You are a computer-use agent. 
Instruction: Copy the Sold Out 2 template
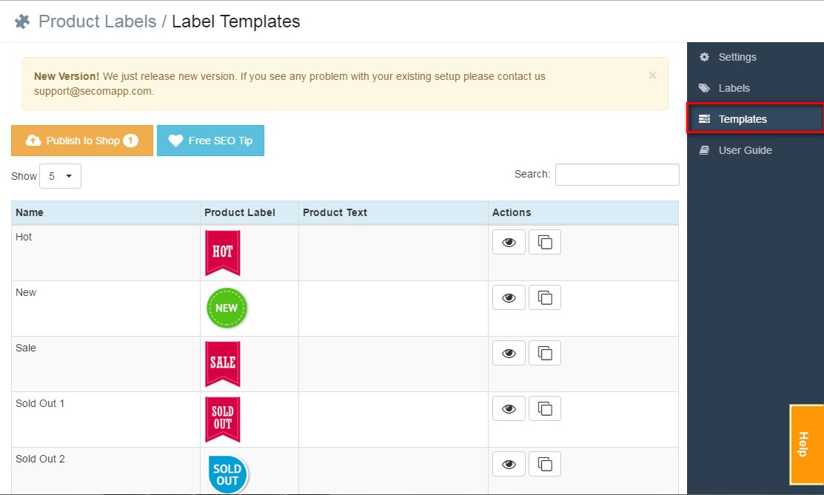pos(545,463)
